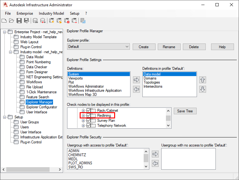Remove definition with left arrow button
239x180 pixels.
click(136, 89)
